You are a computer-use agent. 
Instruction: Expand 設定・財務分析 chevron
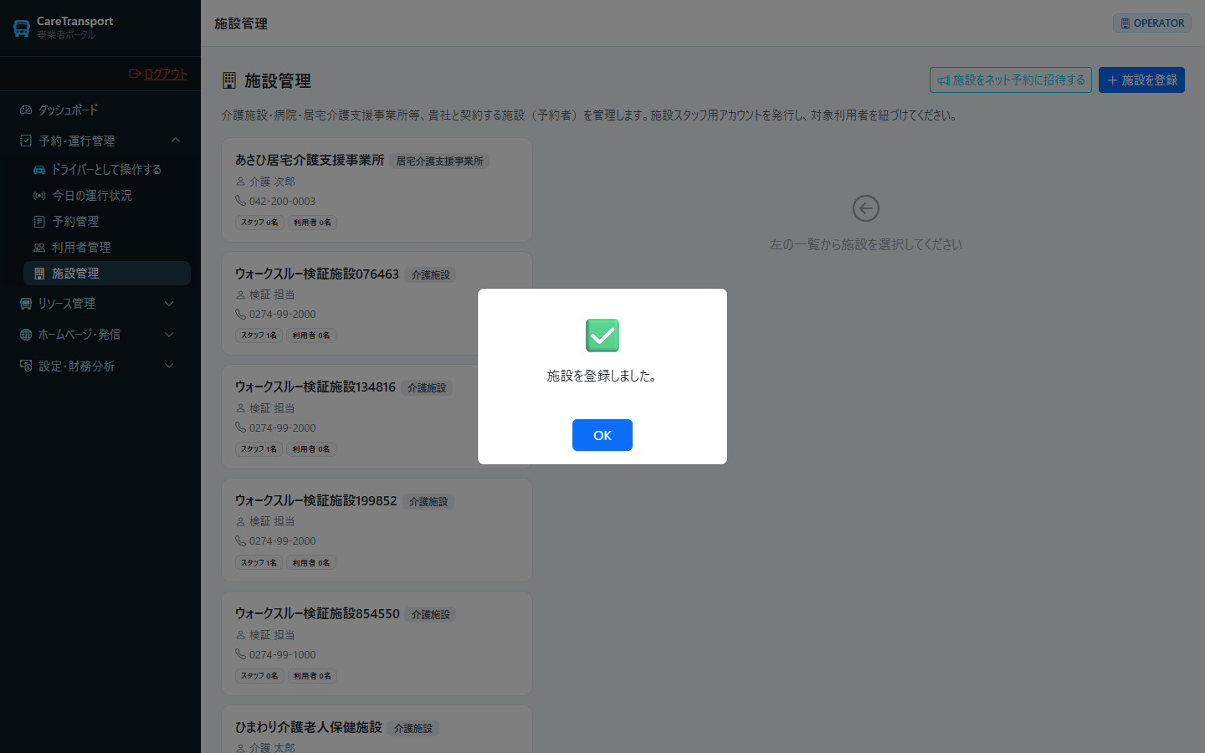(x=170, y=366)
